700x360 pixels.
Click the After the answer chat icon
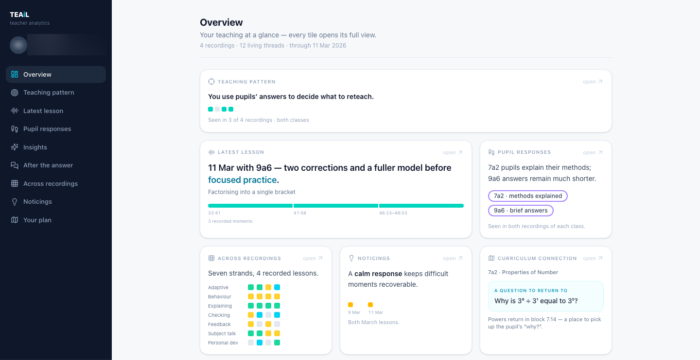pyautogui.click(x=15, y=165)
